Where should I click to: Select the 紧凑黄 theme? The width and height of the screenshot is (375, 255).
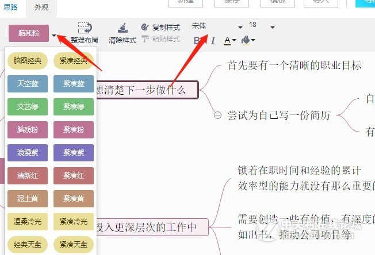[74, 199]
